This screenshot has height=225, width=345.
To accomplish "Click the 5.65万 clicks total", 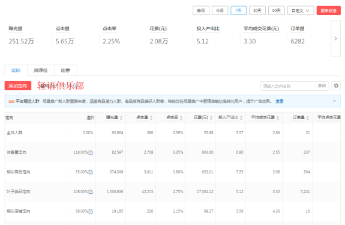I will tap(65, 42).
